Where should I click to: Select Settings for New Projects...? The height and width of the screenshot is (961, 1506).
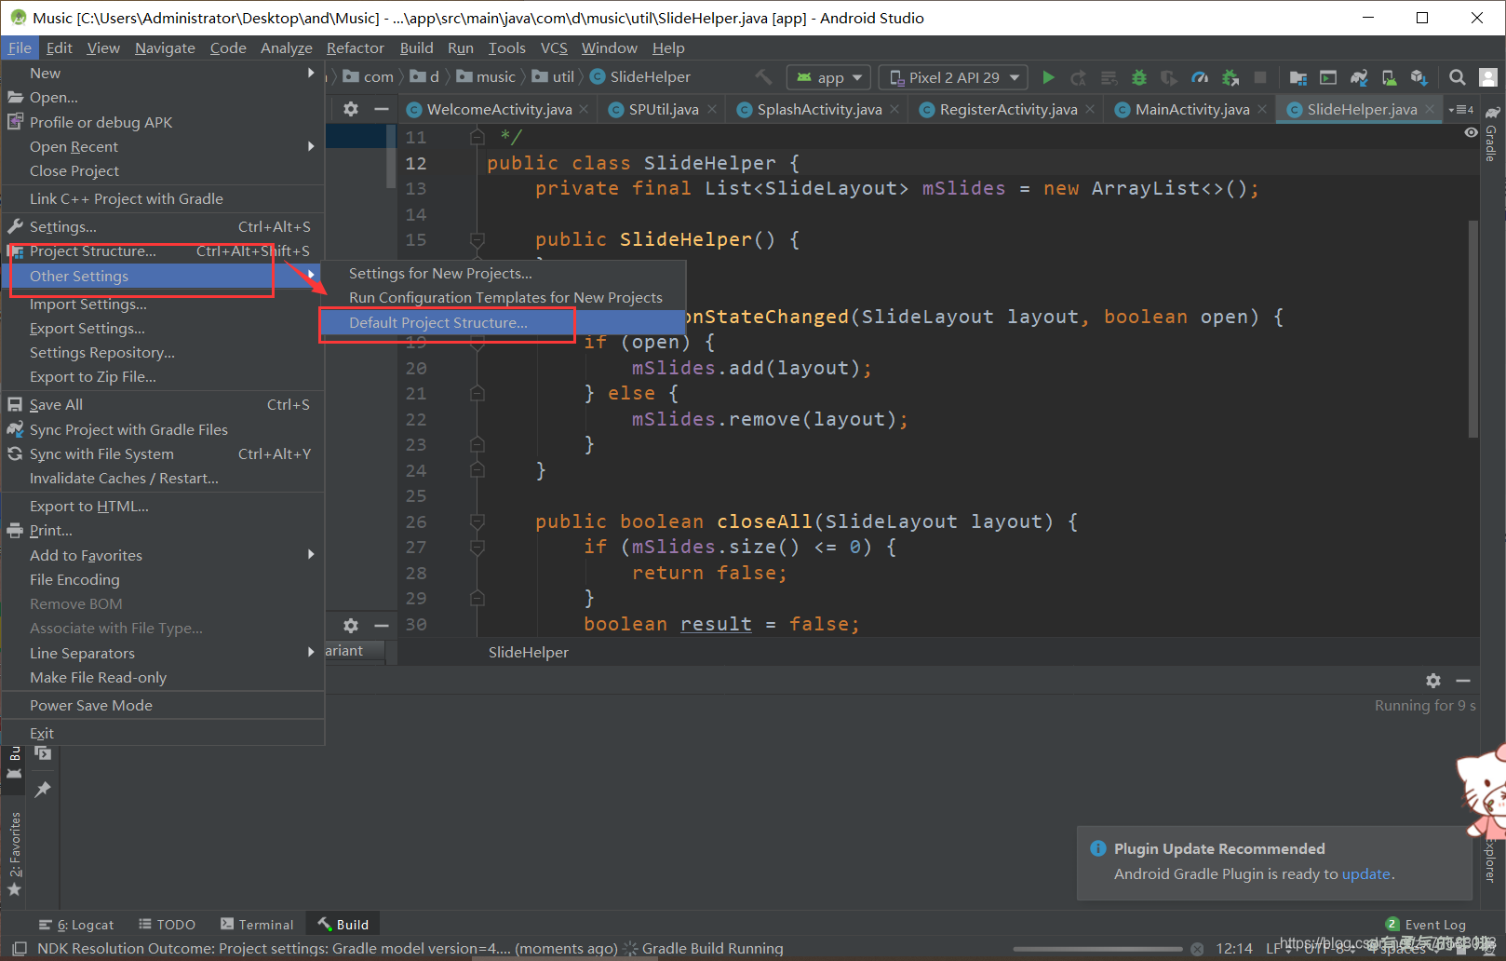point(504,273)
